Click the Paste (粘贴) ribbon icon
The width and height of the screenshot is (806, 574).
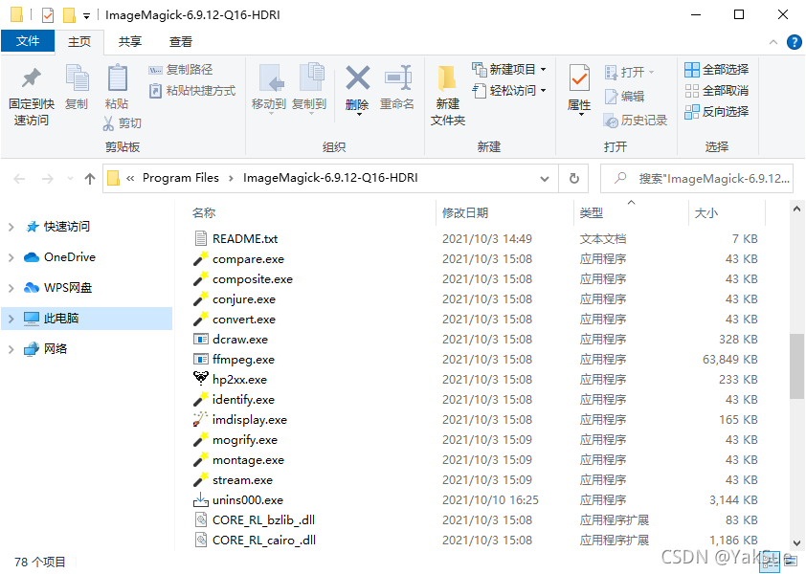(x=117, y=78)
